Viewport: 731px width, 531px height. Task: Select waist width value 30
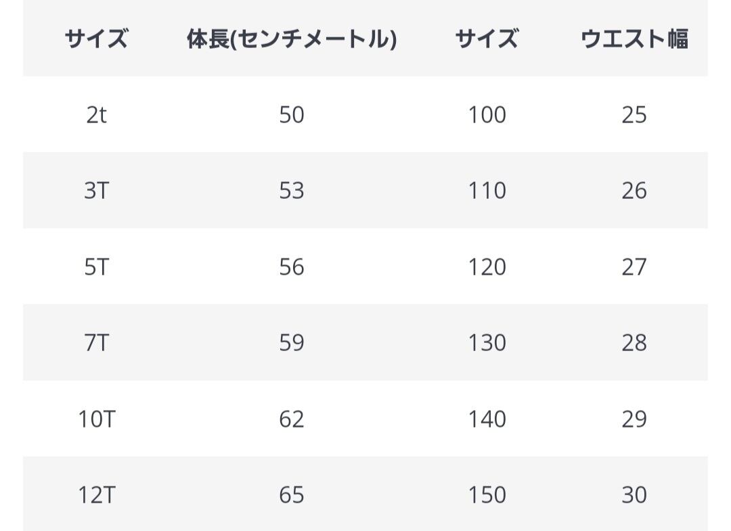point(634,495)
